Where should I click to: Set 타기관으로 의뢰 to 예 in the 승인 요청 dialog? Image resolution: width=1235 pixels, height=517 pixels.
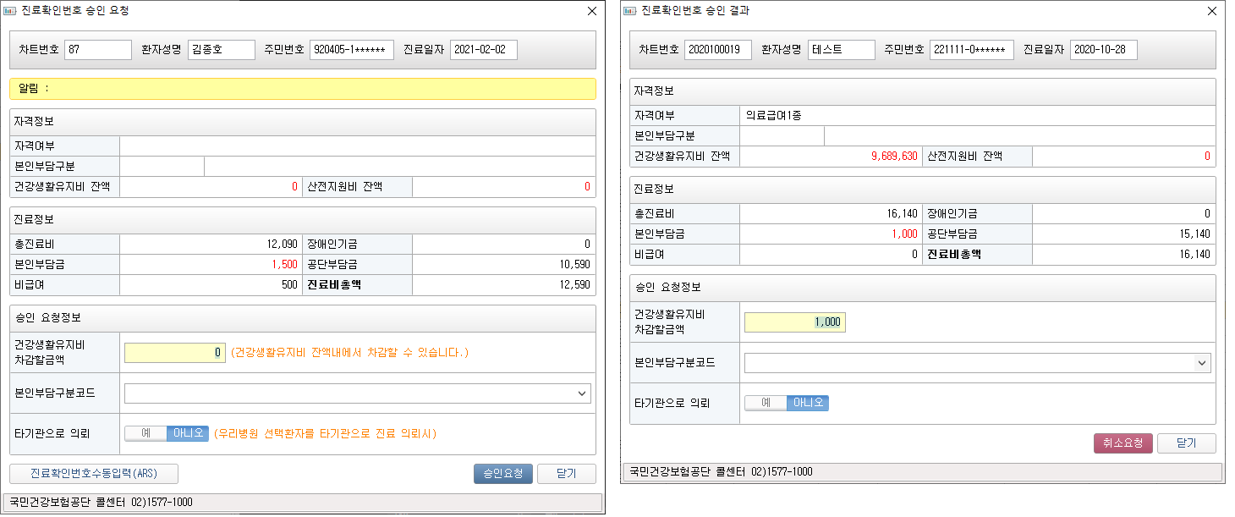(145, 433)
